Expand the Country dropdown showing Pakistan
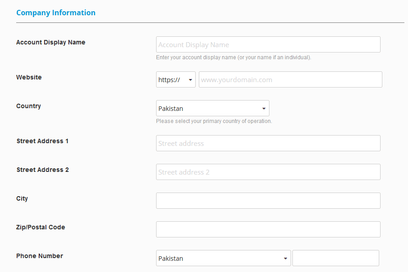Image resolution: width=408 pixels, height=272 pixels. point(213,108)
